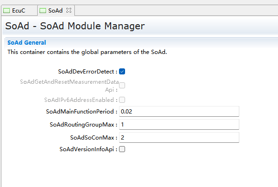Screen dimensions: 278x187
Task: Toggle the SoAdGetAndResetMeasurementDataApi checkbox
Action: [122, 85]
